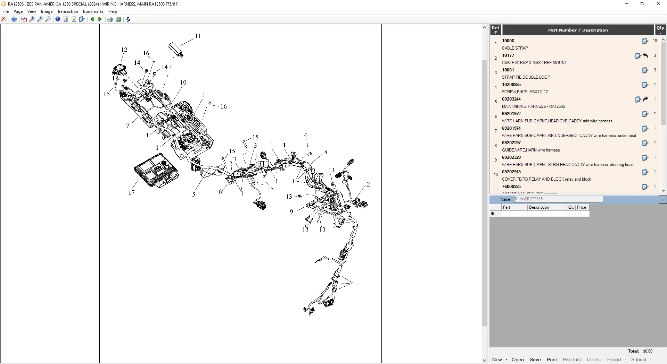Click the Open button in picklist
This screenshot has height=364, width=667.
pos(518,359)
